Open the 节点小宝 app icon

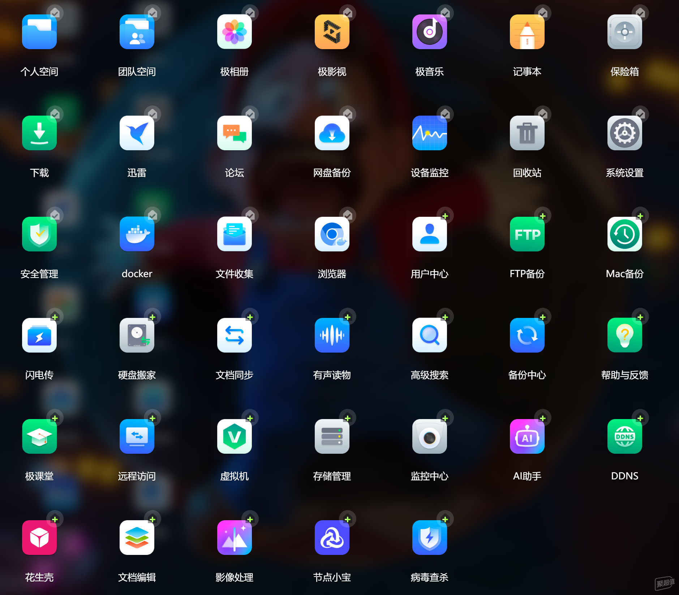click(x=332, y=538)
